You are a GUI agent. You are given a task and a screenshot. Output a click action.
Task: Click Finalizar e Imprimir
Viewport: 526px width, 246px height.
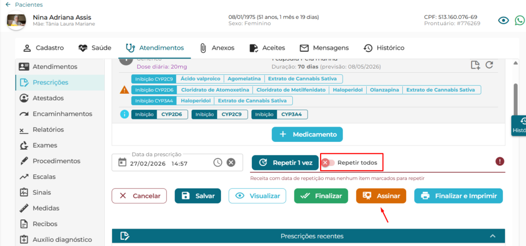pyautogui.click(x=459, y=196)
